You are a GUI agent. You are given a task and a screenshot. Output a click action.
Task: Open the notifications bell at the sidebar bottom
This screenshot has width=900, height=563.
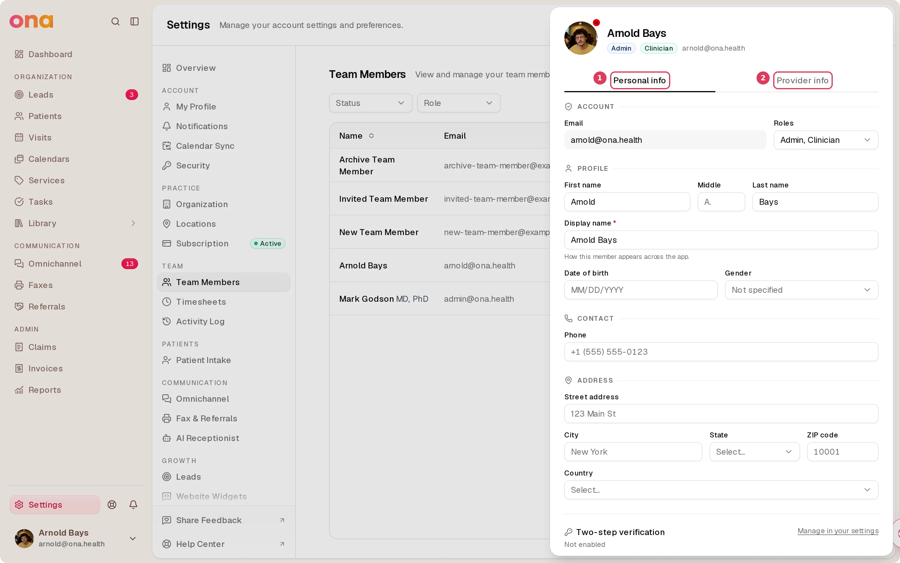pyautogui.click(x=133, y=505)
